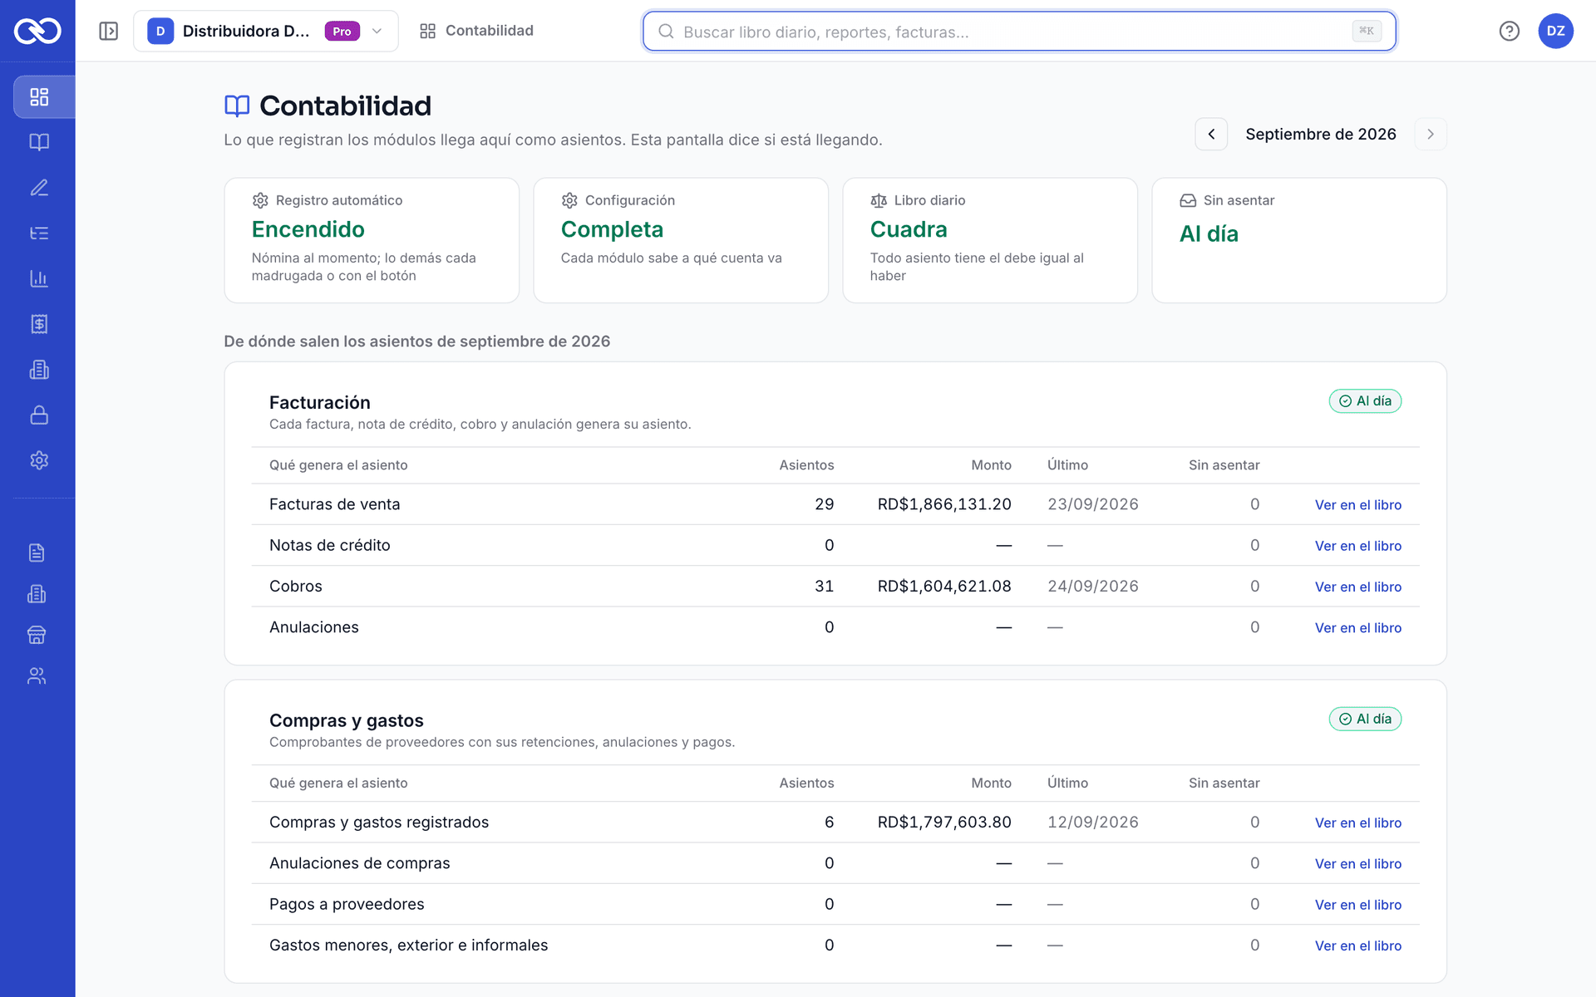Click the amount RD$1,604,621.08
Screen dimensions: 1596x997
pyautogui.click(x=944, y=586)
